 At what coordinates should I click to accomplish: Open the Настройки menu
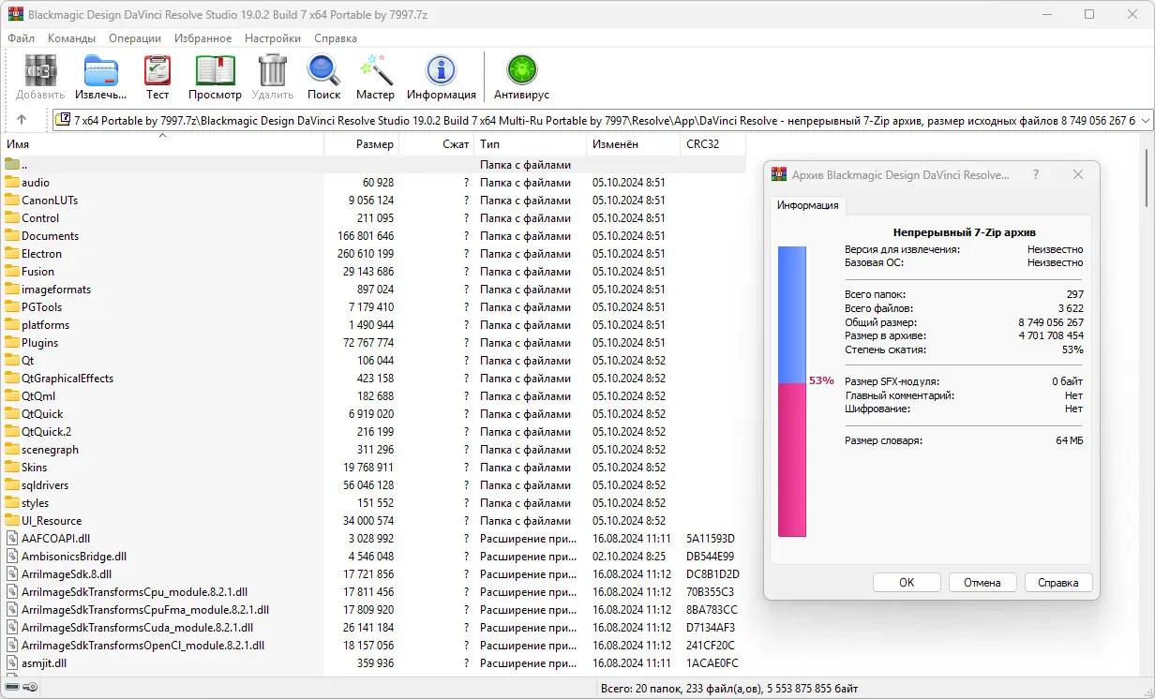(273, 38)
